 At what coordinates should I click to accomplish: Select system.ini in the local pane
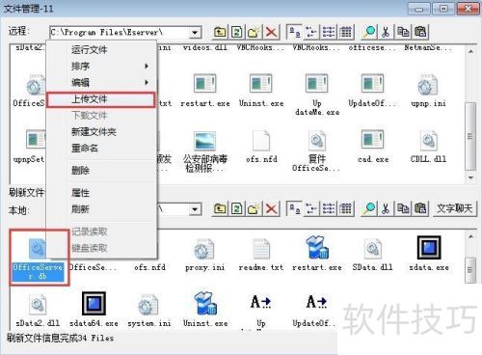pos(149,311)
